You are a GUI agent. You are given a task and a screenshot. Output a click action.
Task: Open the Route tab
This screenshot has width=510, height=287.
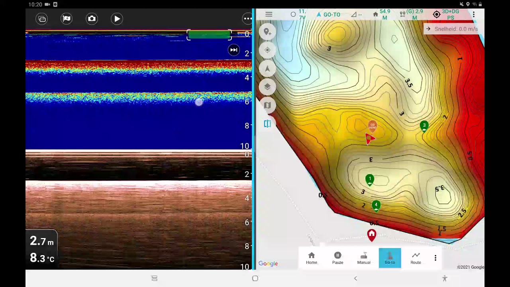click(x=416, y=258)
